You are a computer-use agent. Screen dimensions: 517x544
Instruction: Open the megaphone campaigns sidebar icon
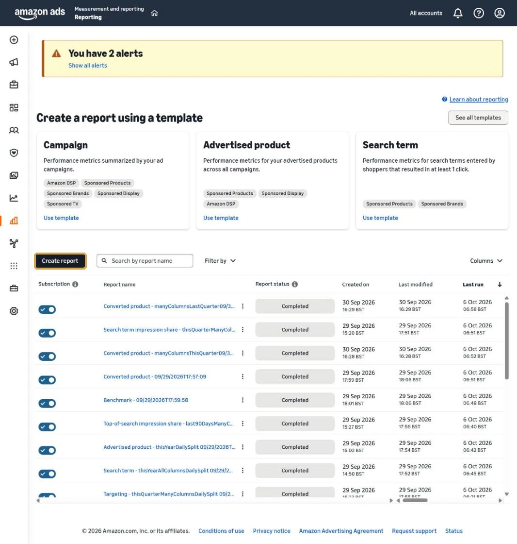(x=14, y=63)
